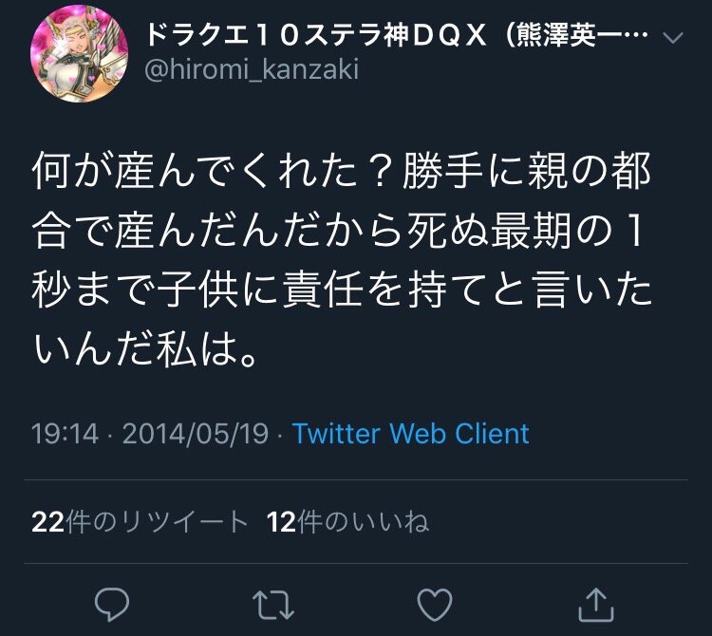View the 12件のいいね list
Viewport: 712px width, 636px height.
click(347, 521)
